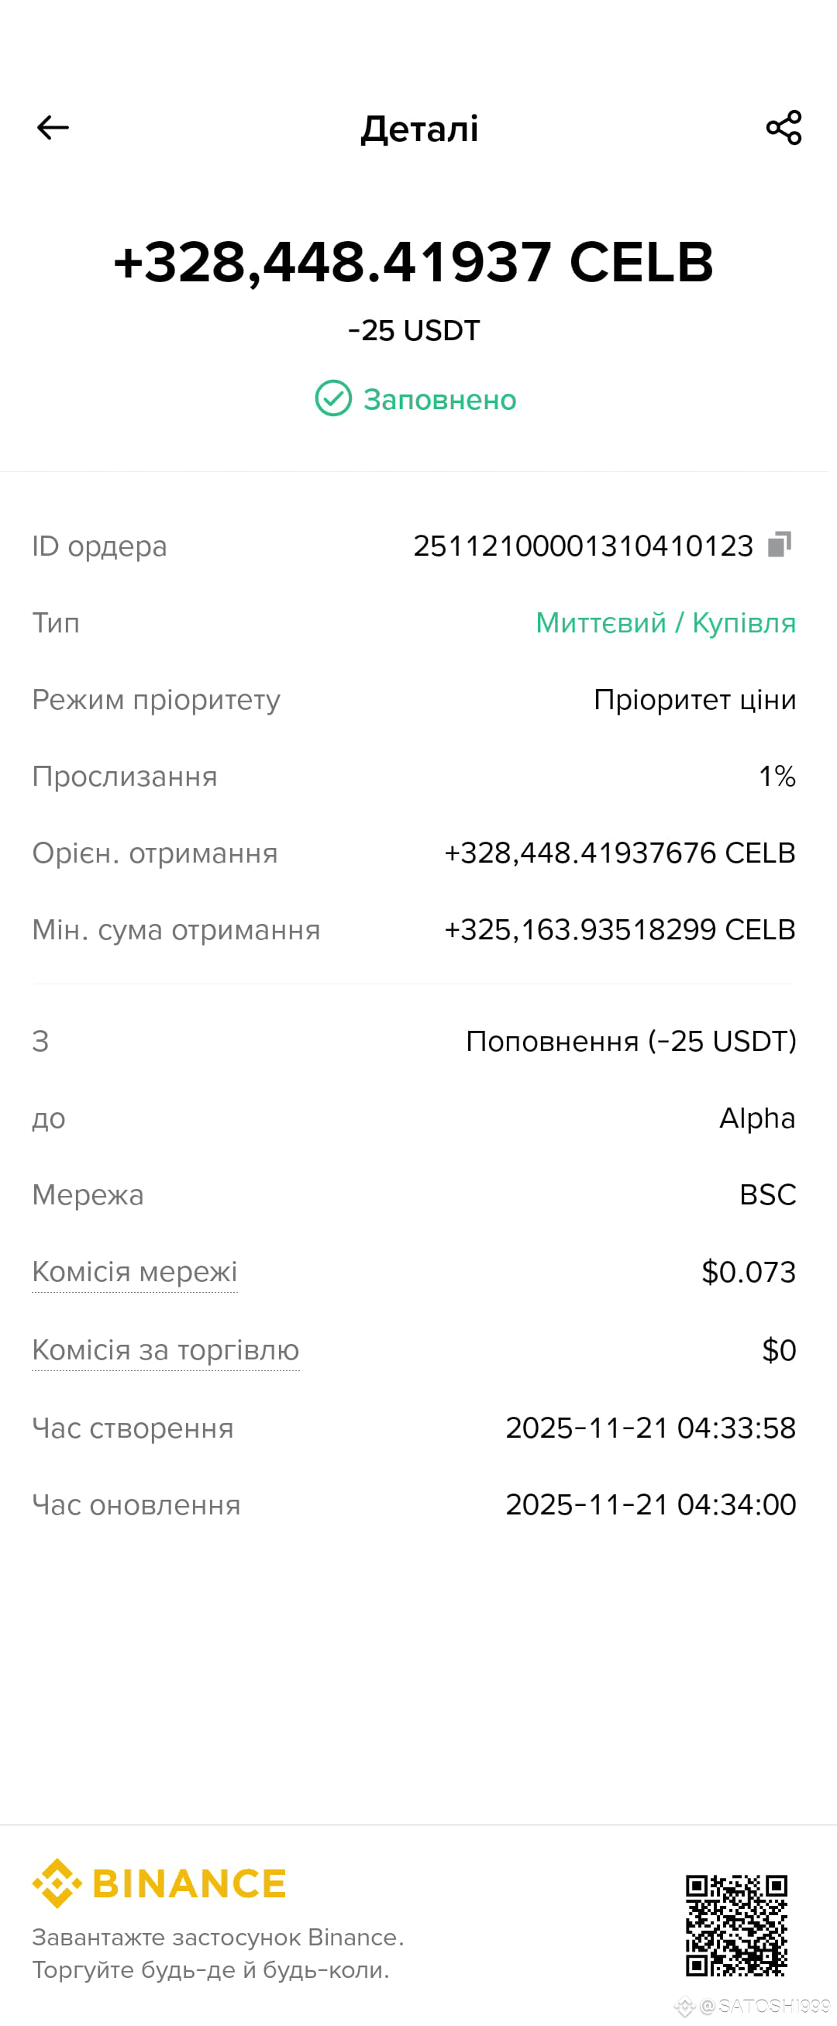
Task: Tap the 1% slippage value
Action: (777, 777)
